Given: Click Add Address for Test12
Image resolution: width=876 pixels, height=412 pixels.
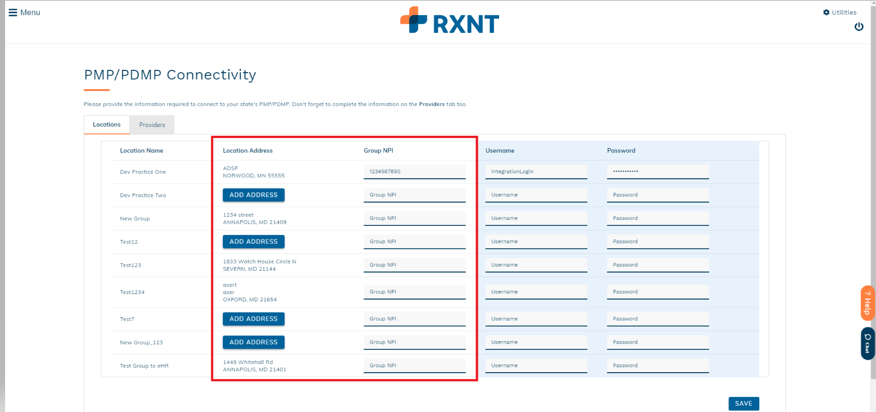Looking at the screenshot, I should pos(253,241).
